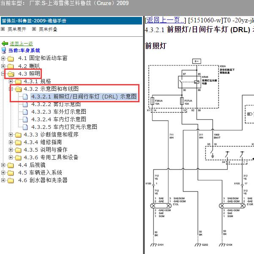
Task: Click the 菜单折叠 button
Action: 48,29
